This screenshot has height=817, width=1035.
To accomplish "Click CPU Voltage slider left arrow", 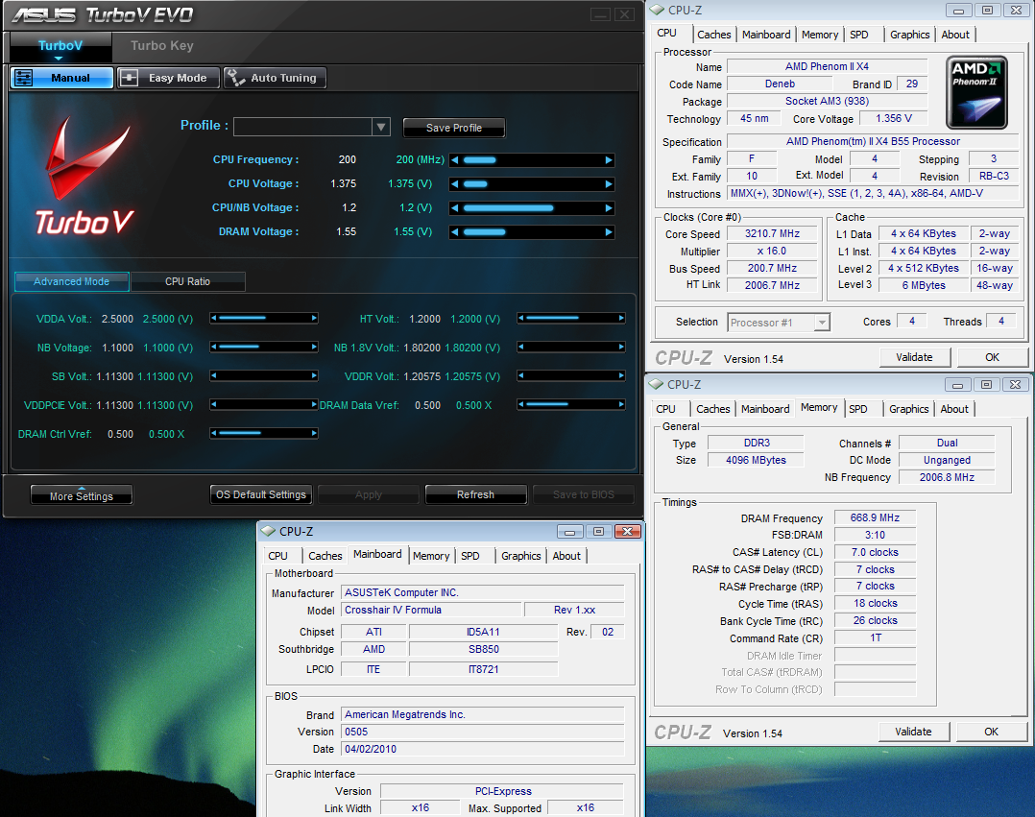I will (455, 184).
